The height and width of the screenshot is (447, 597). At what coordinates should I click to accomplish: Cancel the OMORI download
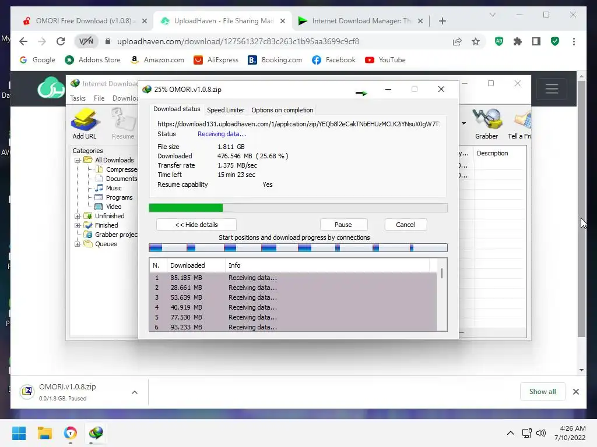tap(405, 225)
